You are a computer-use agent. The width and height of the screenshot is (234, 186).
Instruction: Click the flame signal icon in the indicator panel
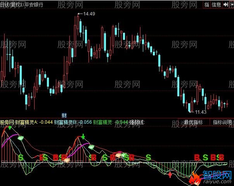pyautogui.click(x=195, y=177)
